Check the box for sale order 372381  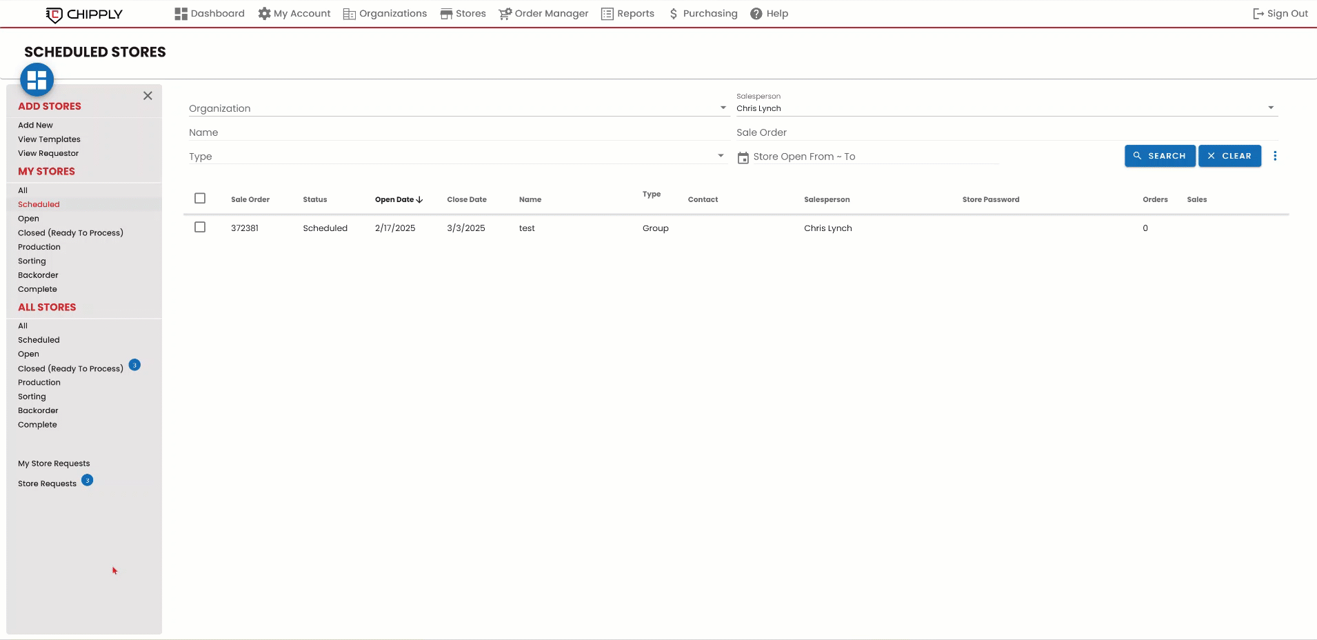click(x=200, y=228)
